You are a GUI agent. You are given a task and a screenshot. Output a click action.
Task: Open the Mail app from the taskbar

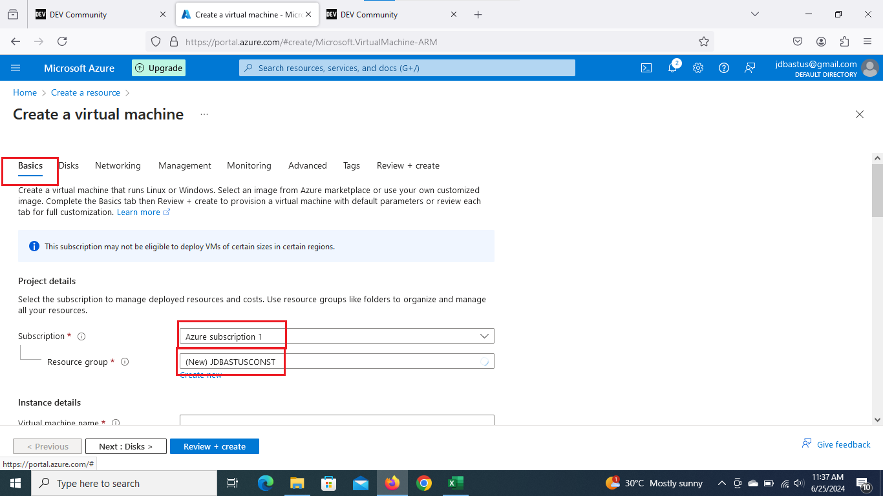click(x=361, y=483)
